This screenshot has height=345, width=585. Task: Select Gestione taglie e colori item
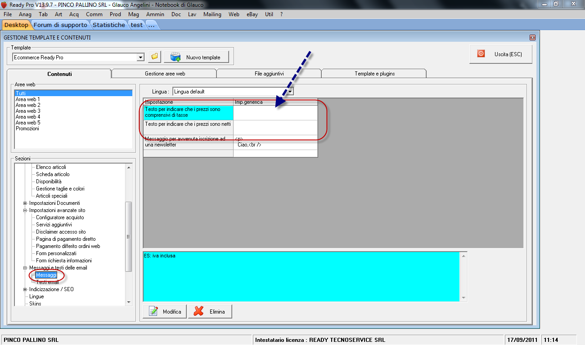tap(60, 189)
